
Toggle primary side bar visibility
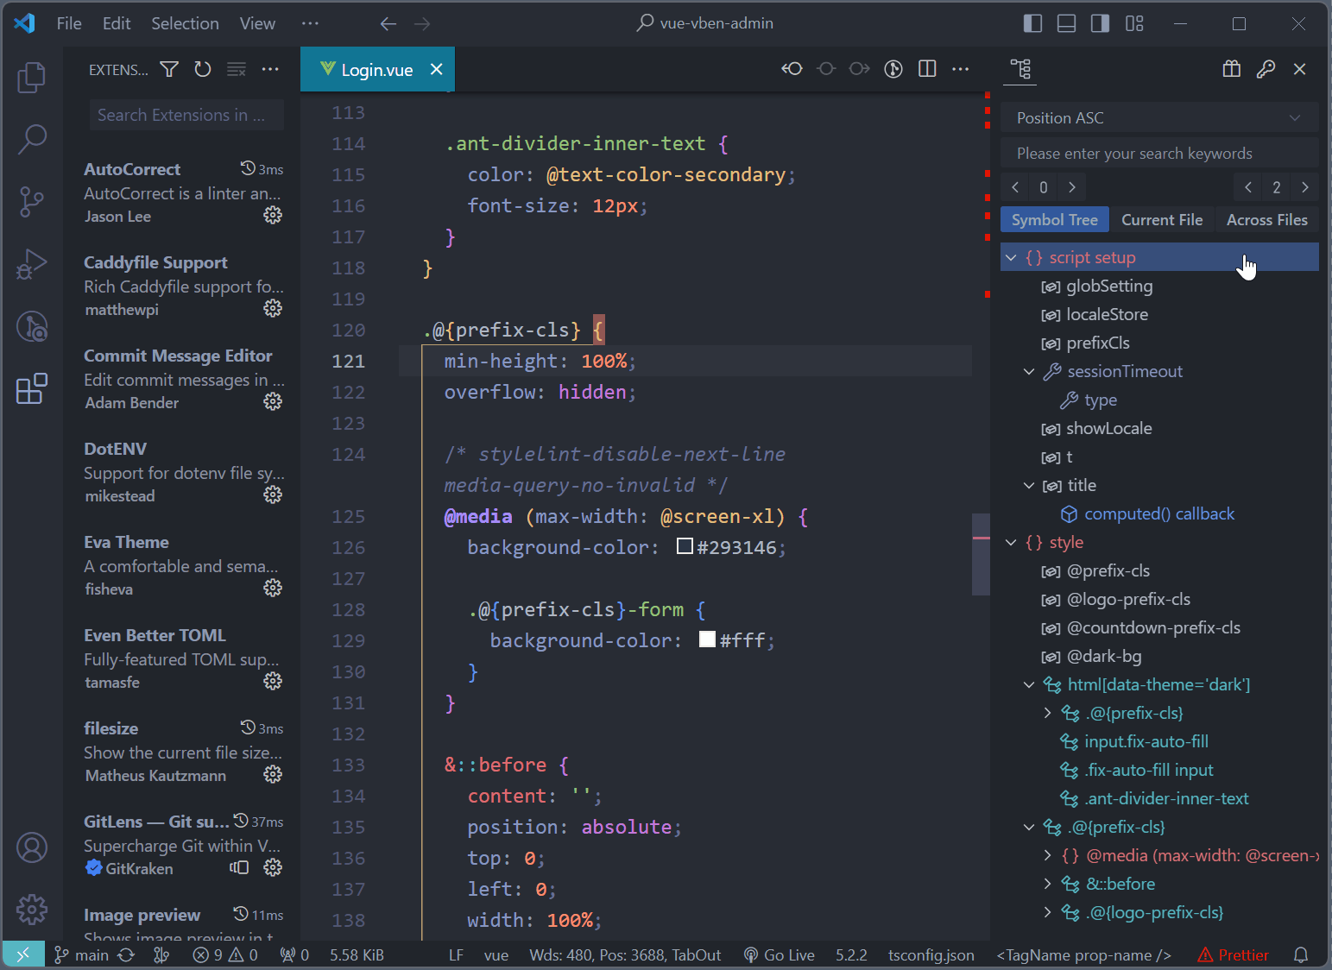point(1032,23)
